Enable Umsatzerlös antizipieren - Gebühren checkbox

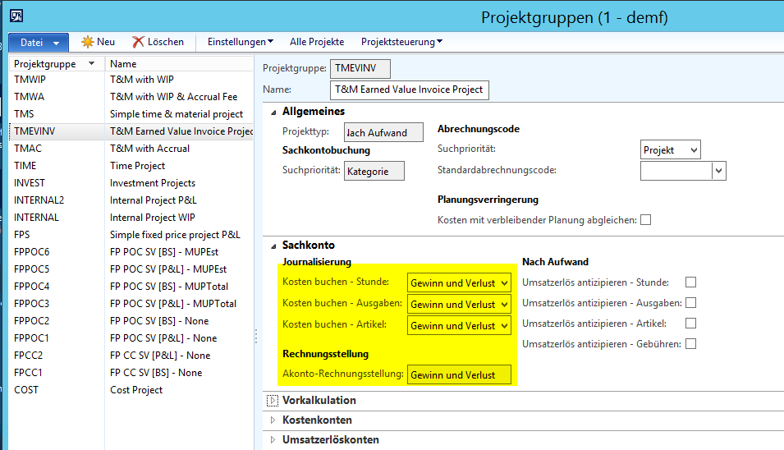690,344
